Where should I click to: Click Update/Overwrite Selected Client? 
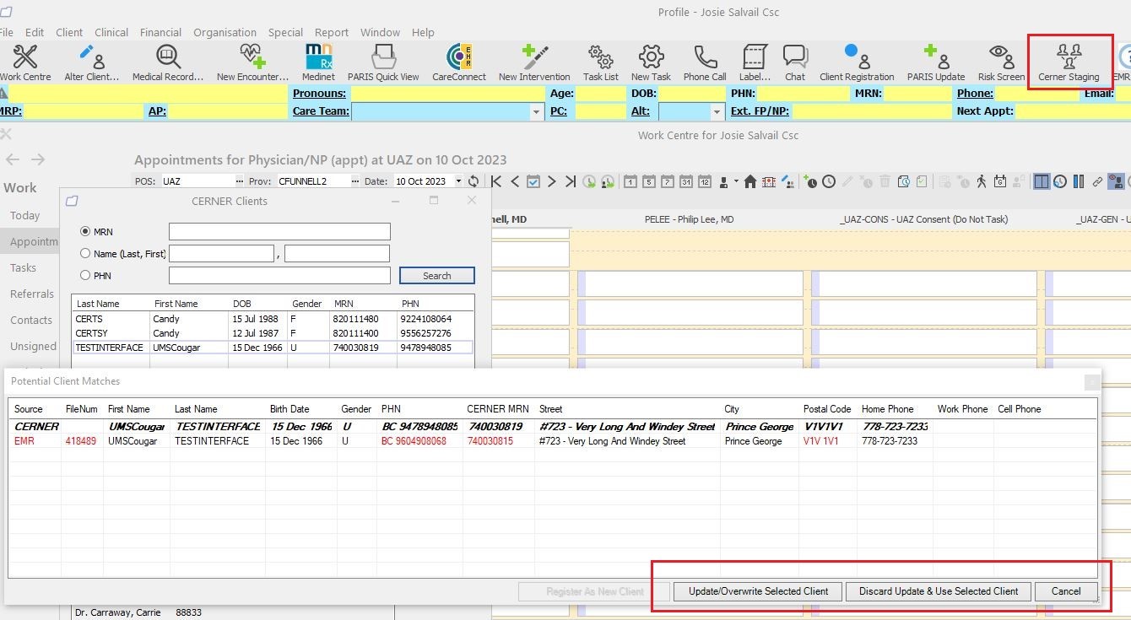(756, 591)
